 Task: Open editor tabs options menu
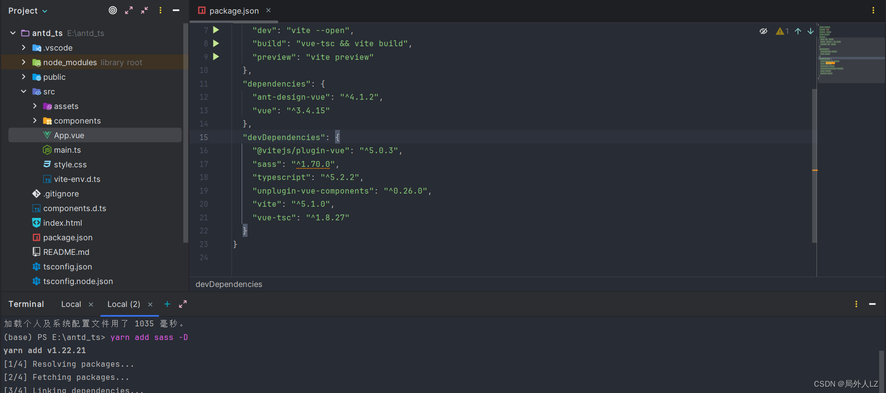pyautogui.click(x=873, y=10)
